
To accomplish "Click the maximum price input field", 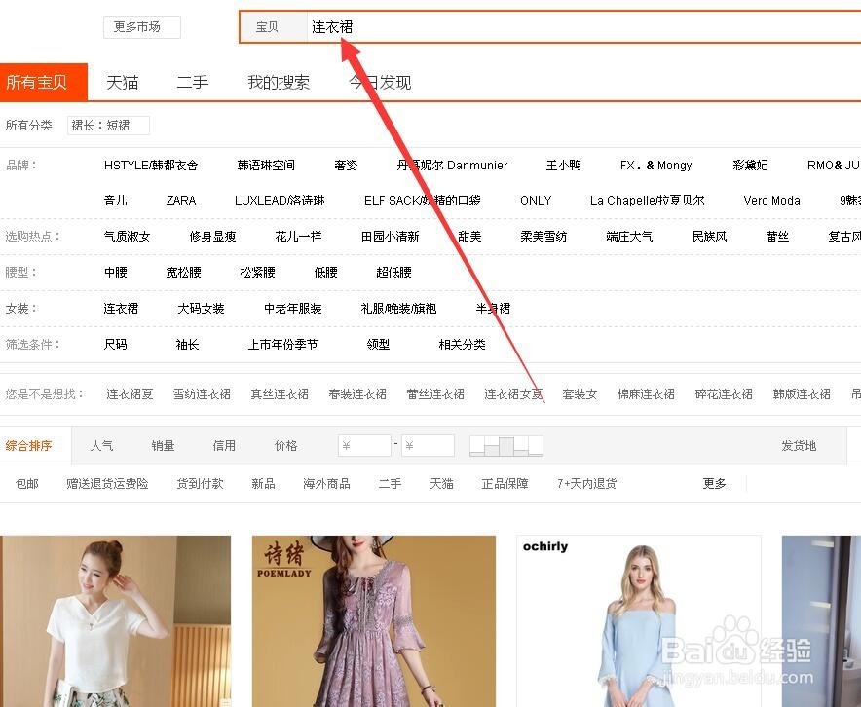I will [x=428, y=446].
